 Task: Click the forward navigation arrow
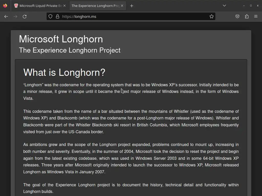pos(15,17)
